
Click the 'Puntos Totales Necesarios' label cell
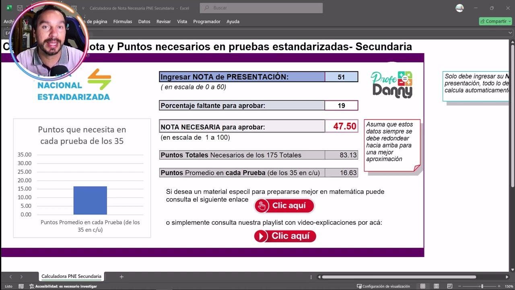(242, 155)
